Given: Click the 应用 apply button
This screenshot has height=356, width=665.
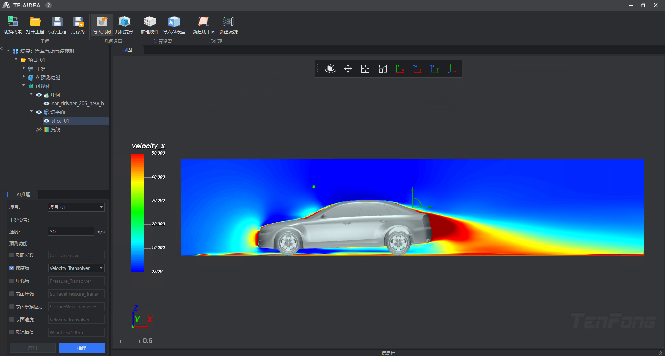Looking at the screenshot, I should 33,348.
